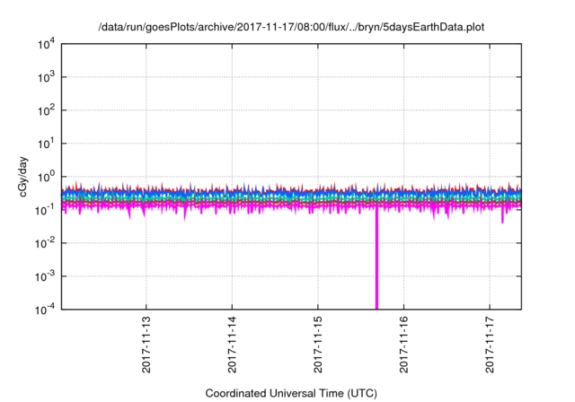Click the 10^-3 y-axis tick label
The height and width of the screenshot is (402, 575).
click(45, 276)
